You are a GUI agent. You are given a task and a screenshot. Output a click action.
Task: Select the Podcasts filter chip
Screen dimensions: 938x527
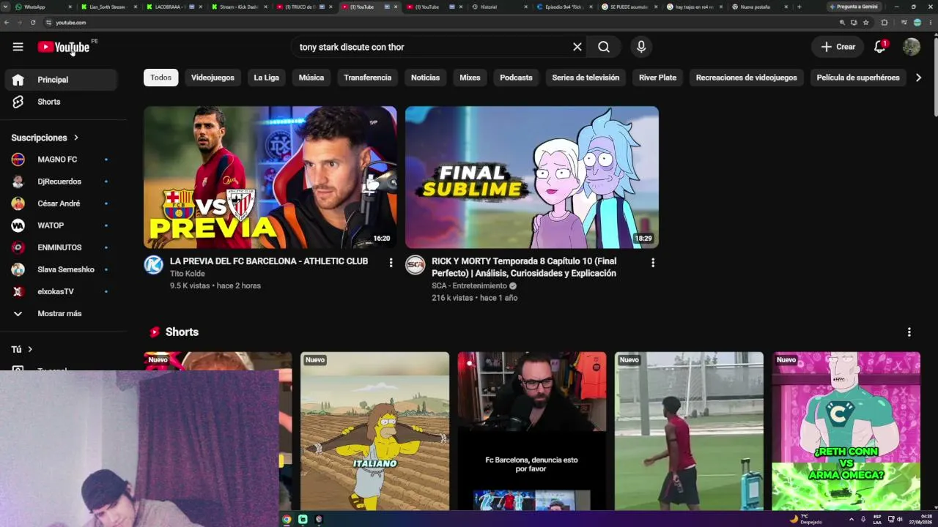pyautogui.click(x=516, y=78)
